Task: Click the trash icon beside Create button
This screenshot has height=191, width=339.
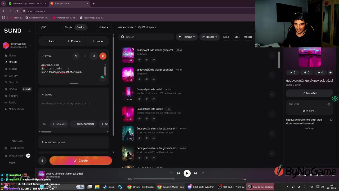Action: coord(42,160)
